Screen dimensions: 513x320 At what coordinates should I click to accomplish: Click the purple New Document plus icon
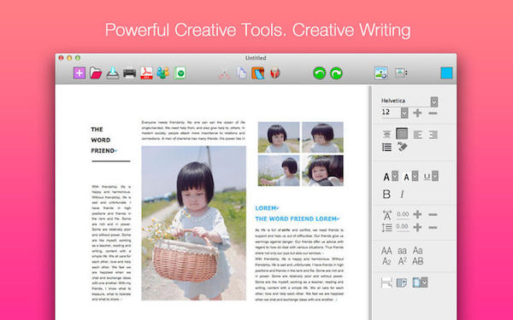point(80,73)
